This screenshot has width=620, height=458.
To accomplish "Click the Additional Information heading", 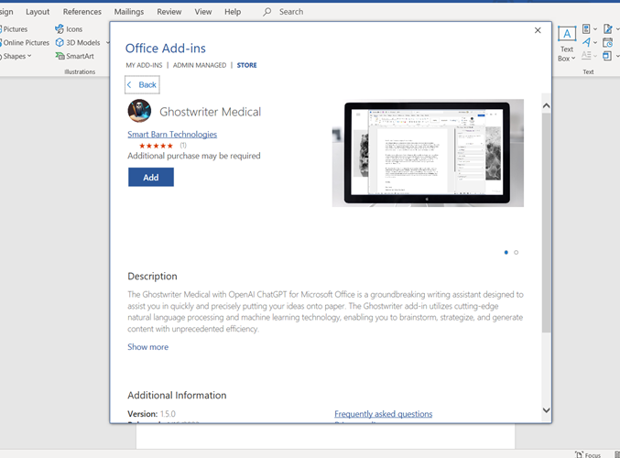I will [177, 395].
